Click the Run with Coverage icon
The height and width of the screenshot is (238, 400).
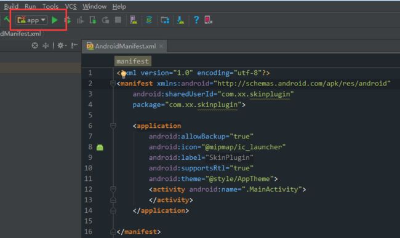point(80,20)
